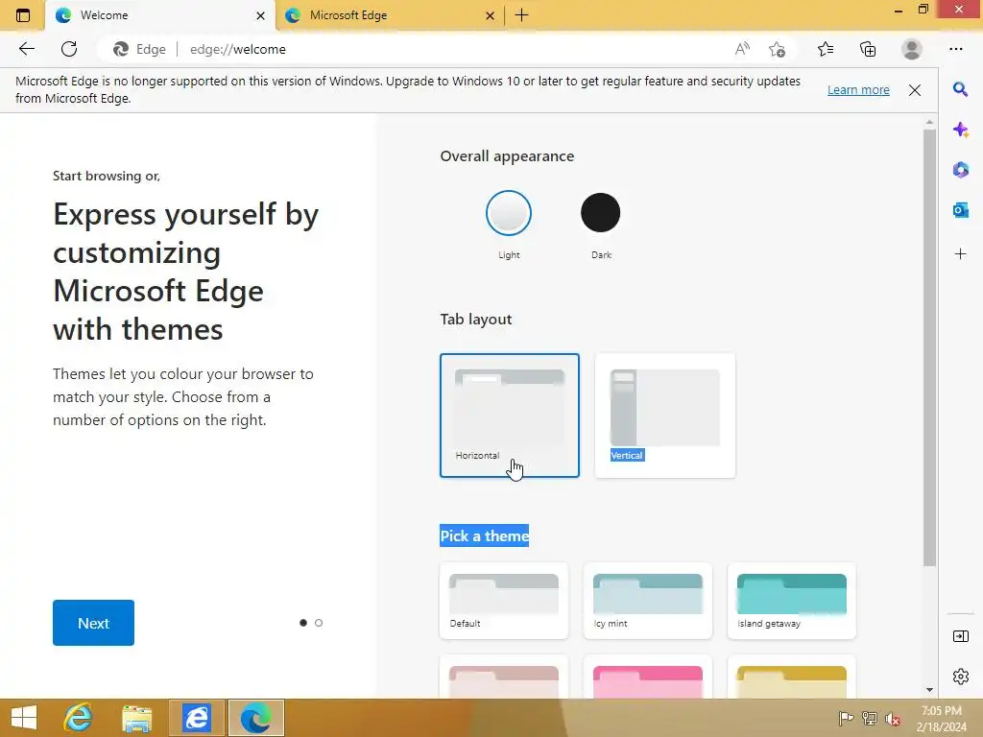Open the Windows Start button
This screenshot has height=737, width=983.
coord(24,718)
